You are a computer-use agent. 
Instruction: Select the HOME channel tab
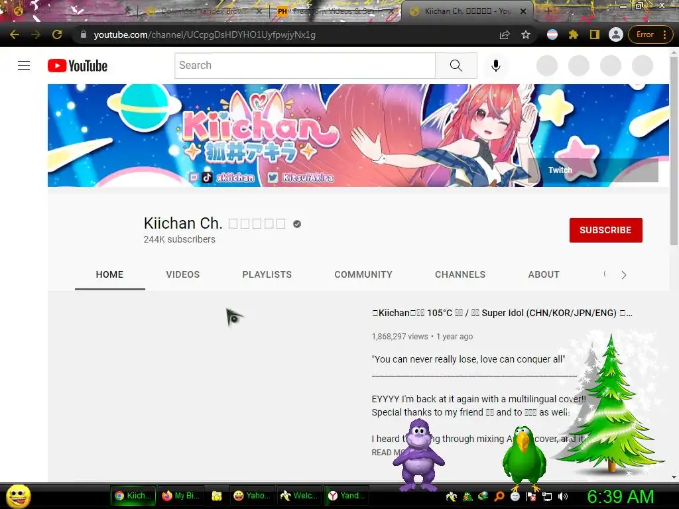coord(109,274)
